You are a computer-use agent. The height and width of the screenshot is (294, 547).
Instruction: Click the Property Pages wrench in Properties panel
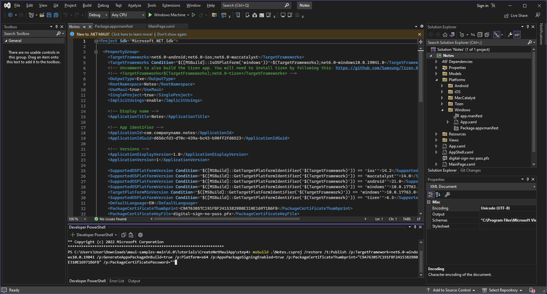coord(447,195)
